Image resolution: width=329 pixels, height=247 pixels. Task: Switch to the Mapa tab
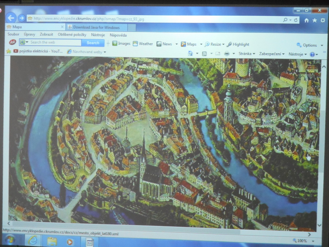click(x=35, y=27)
